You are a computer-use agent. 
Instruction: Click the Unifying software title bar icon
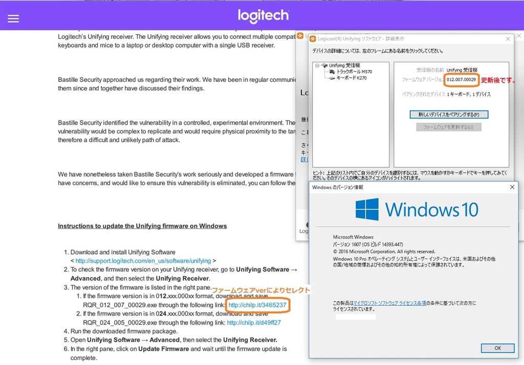coord(313,39)
